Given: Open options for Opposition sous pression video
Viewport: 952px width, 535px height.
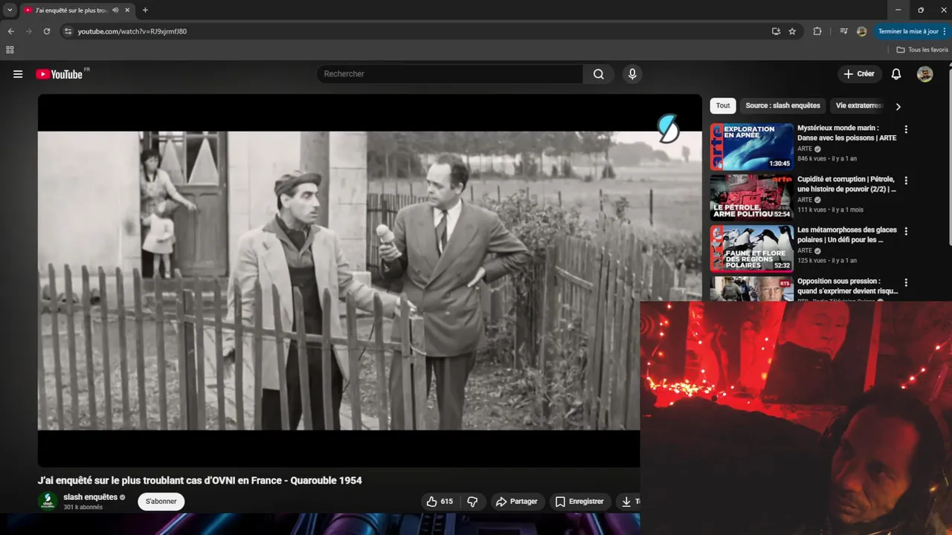Looking at the screenshot, I should tap(906, 282).
